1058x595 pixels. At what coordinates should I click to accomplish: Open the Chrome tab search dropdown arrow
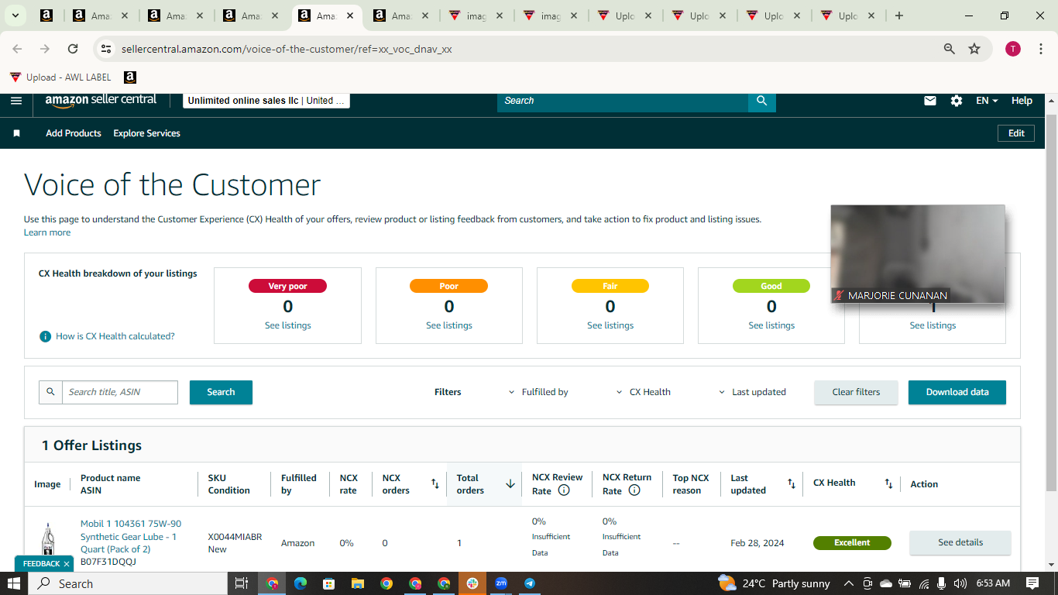tap(15, 15)
